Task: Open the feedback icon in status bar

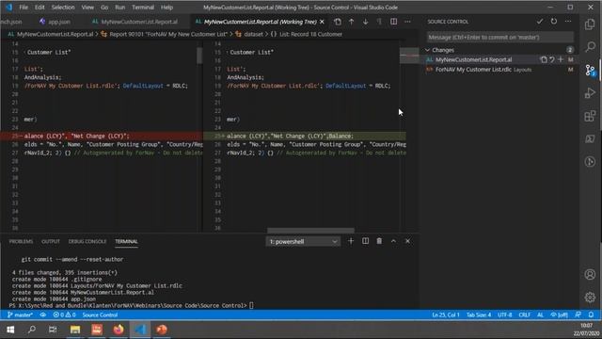Action: (x=578, y=315)
